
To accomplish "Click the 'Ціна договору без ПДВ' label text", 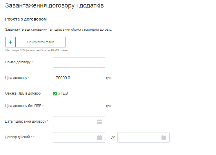I will 23,106.
